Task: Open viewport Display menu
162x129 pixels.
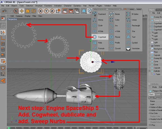Action: [x=28, y=16]
